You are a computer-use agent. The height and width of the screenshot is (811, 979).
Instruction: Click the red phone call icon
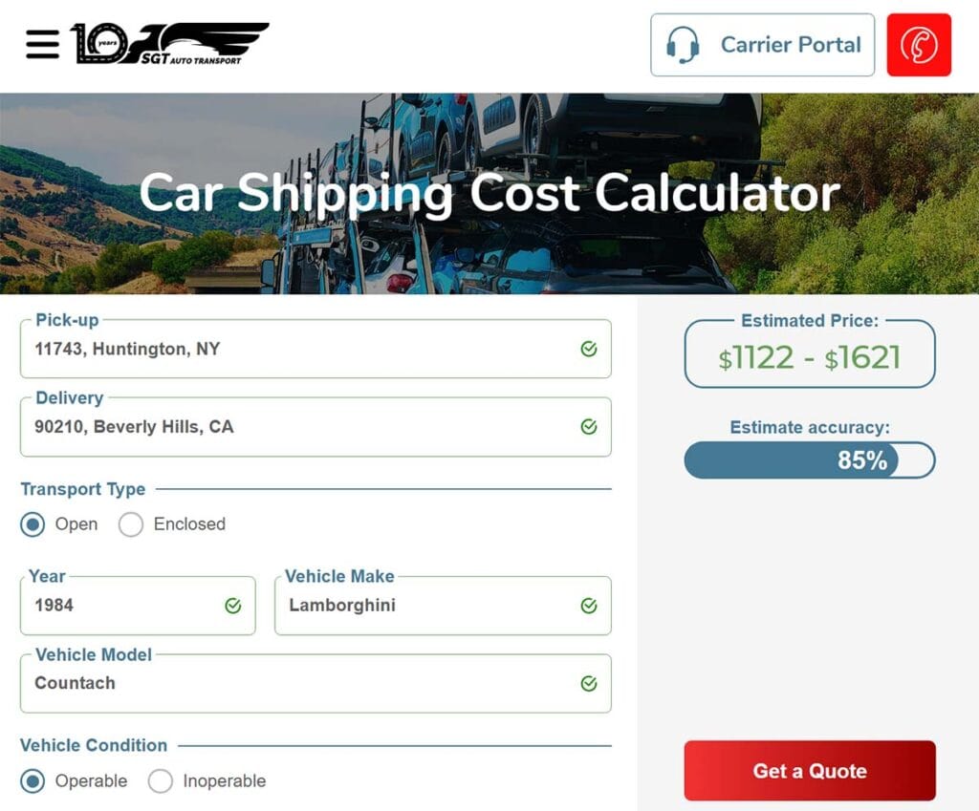tap(919, 44)
